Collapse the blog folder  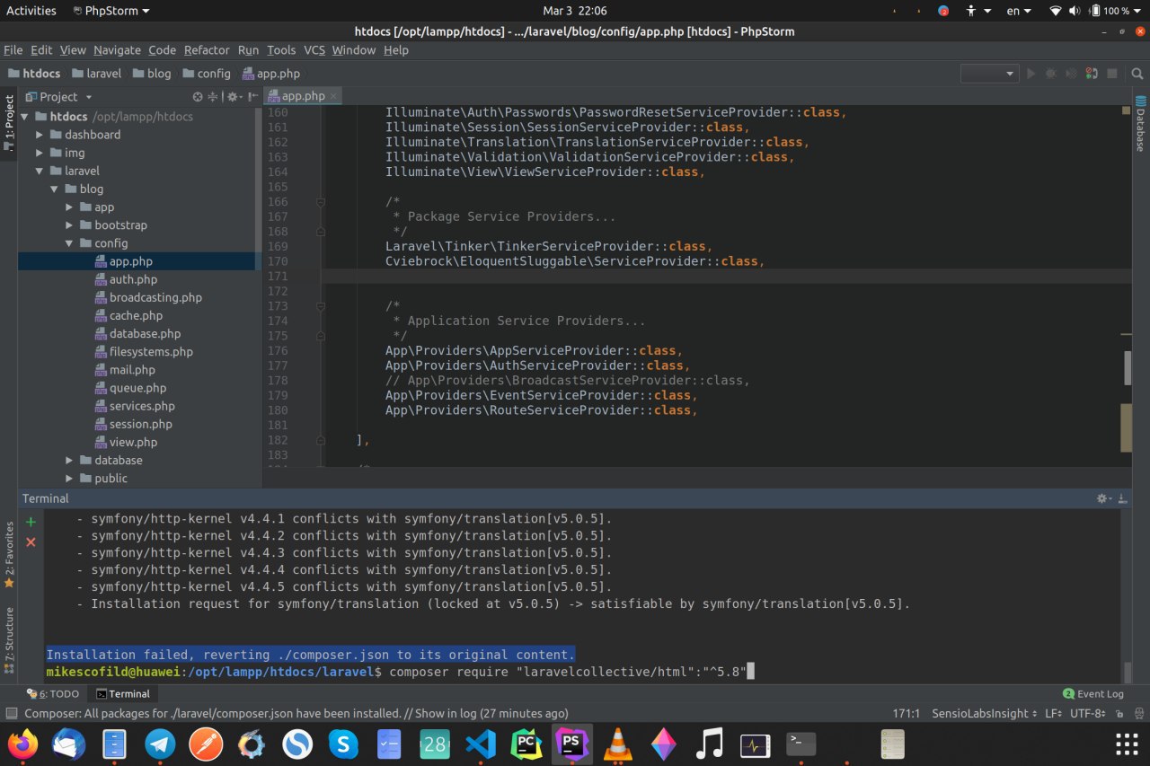55,189
